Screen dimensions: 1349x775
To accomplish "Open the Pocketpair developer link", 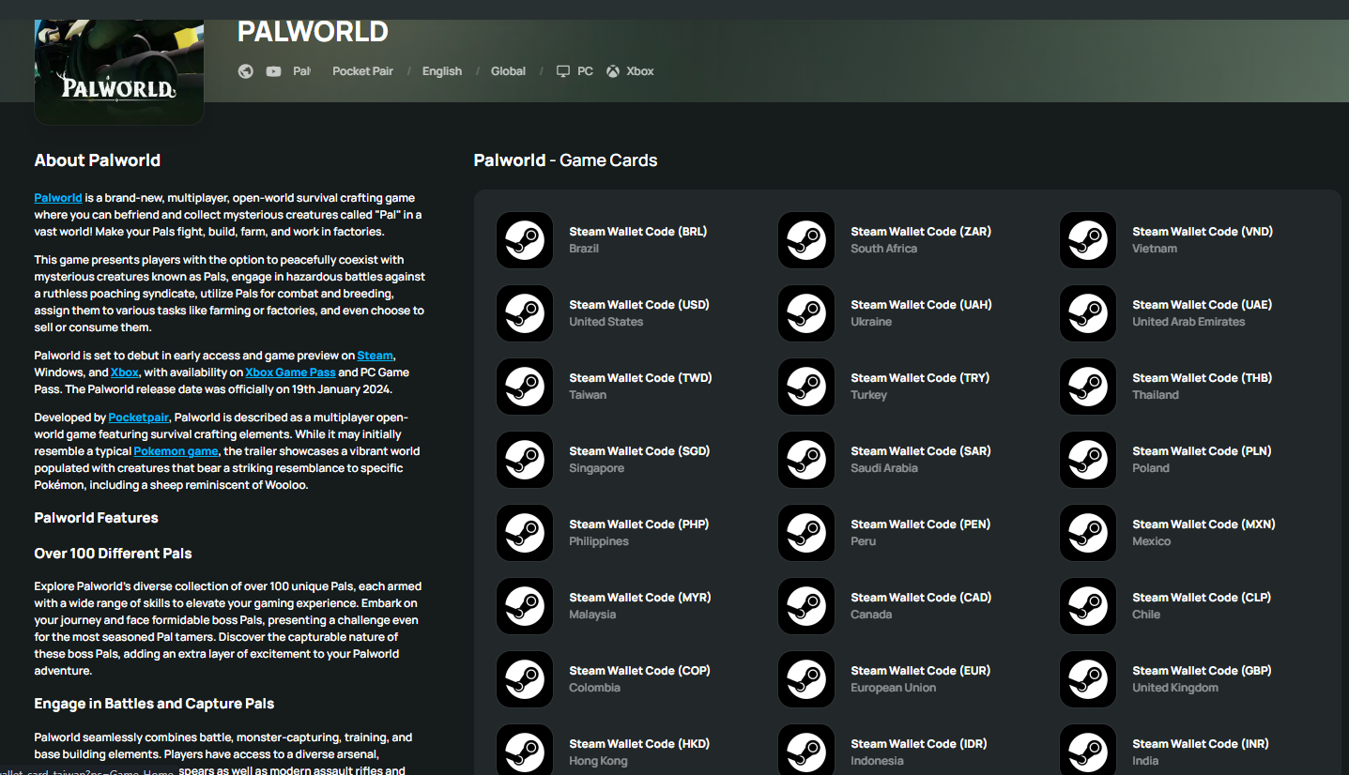I will 139,418.
